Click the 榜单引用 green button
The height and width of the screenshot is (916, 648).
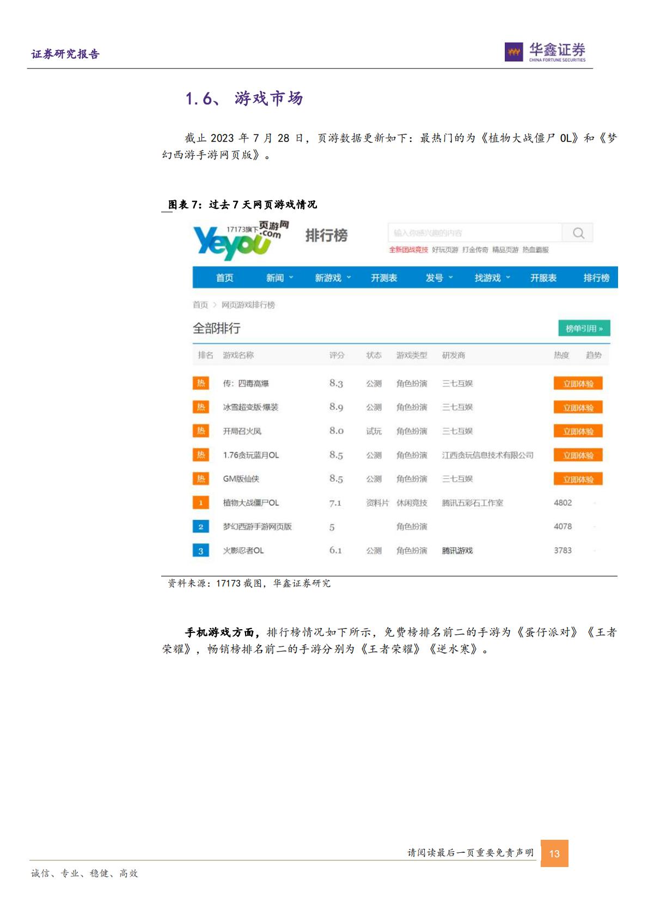coord(584,328)
